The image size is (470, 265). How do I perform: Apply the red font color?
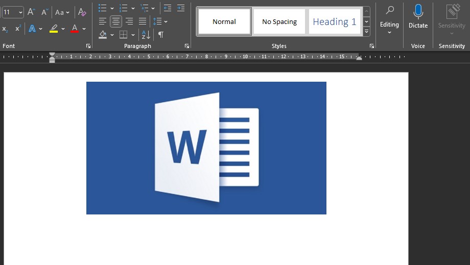pyautogui.click(x=75, y=29)
